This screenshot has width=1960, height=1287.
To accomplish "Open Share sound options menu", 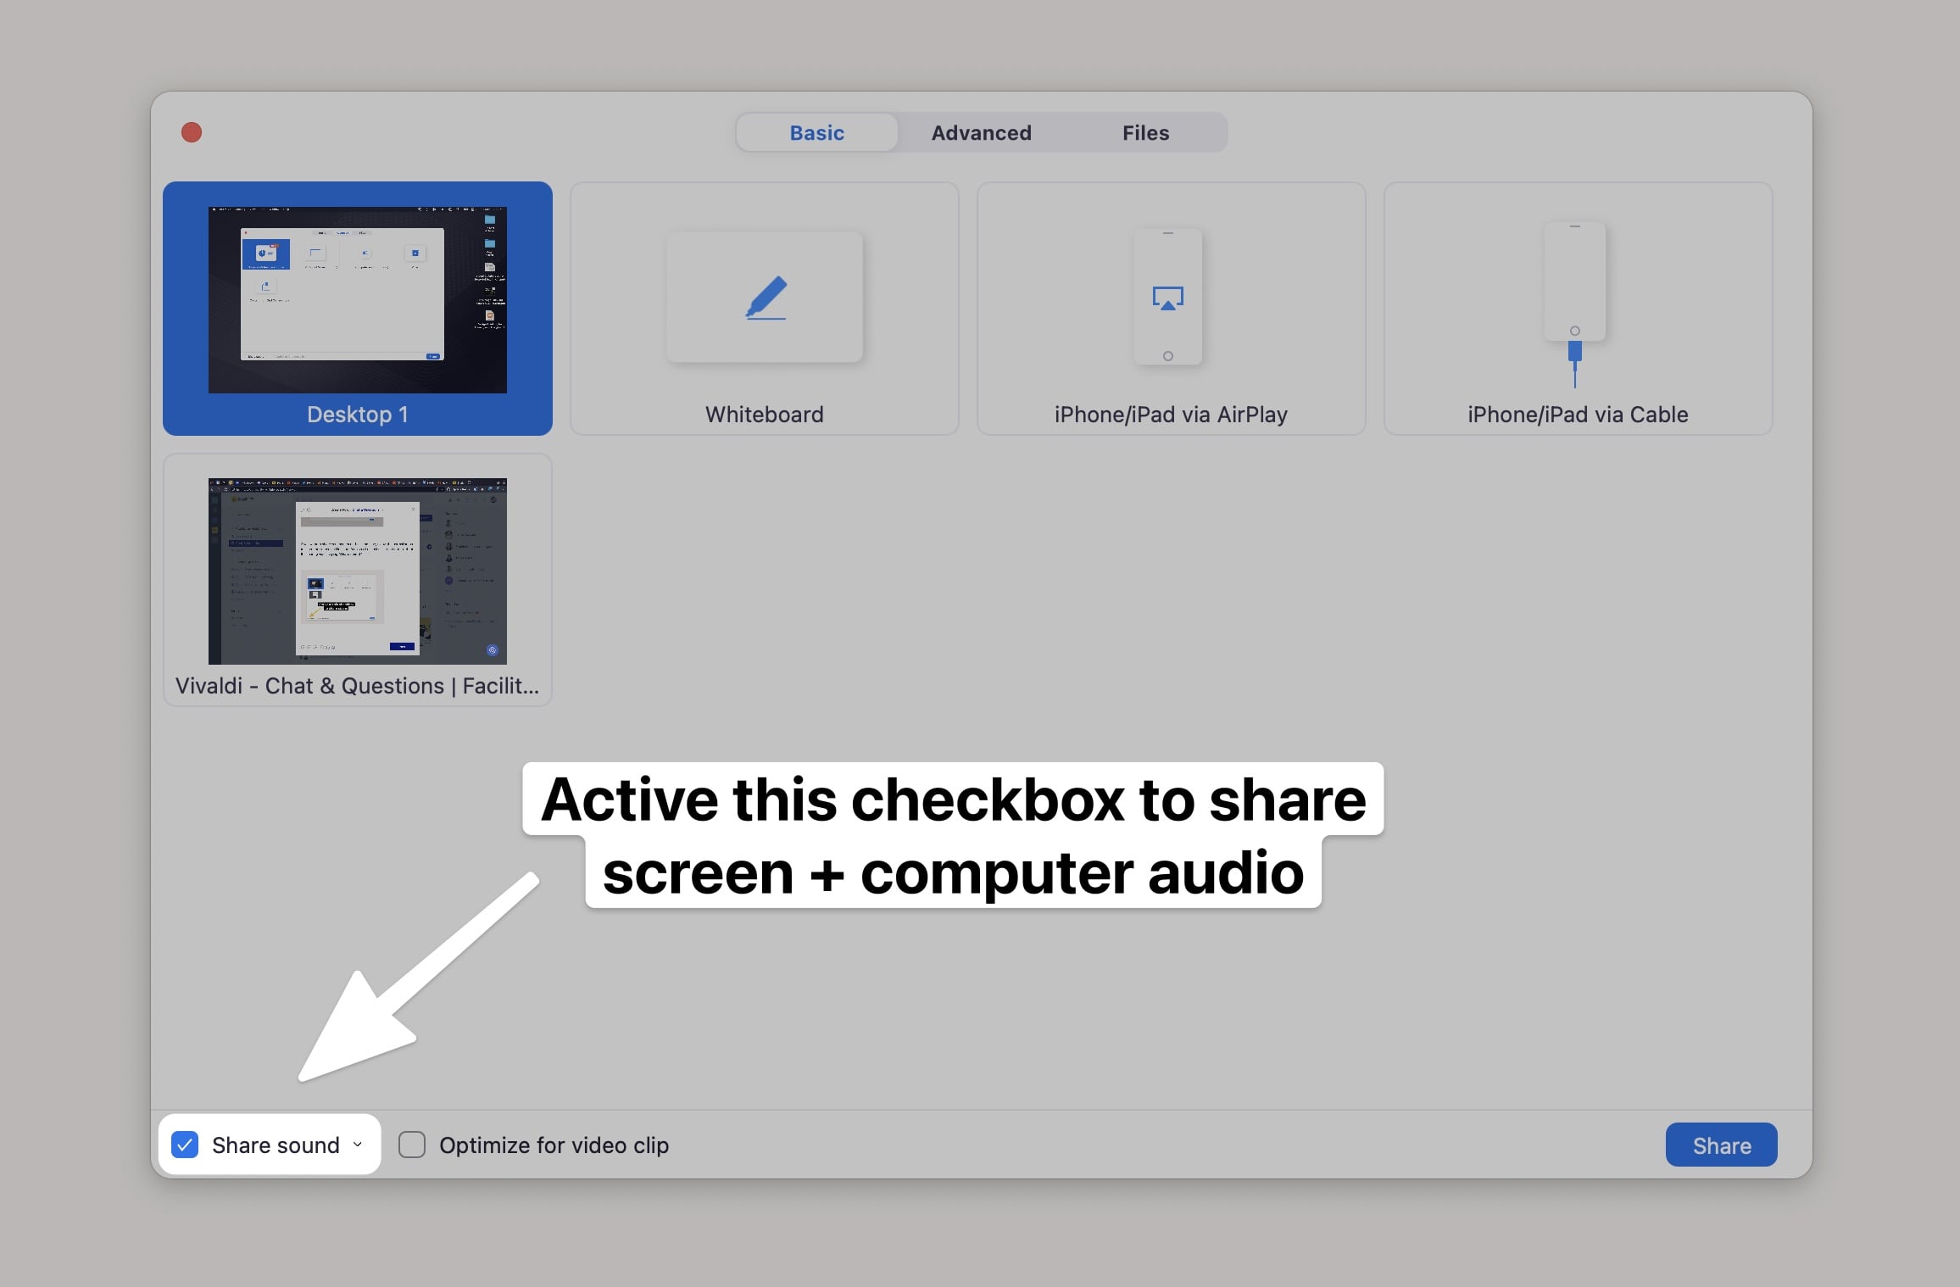I will [x=358, y=1144].
